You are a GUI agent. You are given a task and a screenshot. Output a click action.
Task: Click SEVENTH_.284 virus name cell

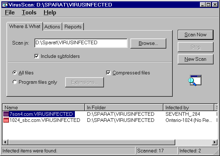coord(183,114)
